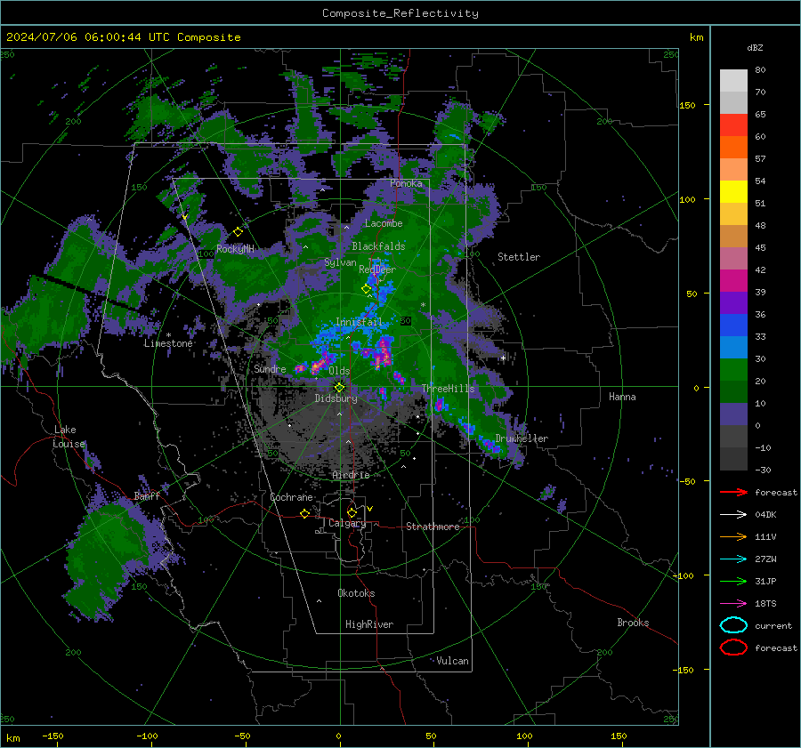Click the -100 tick label on right axis
Image resolution: width=801 pixels, height=748 pixels.
coord(684,575)
